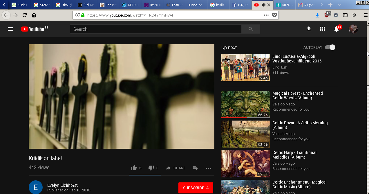Mute the YouTube tab via speaker icon
The image size is (369, 194).
pos(263,5)
